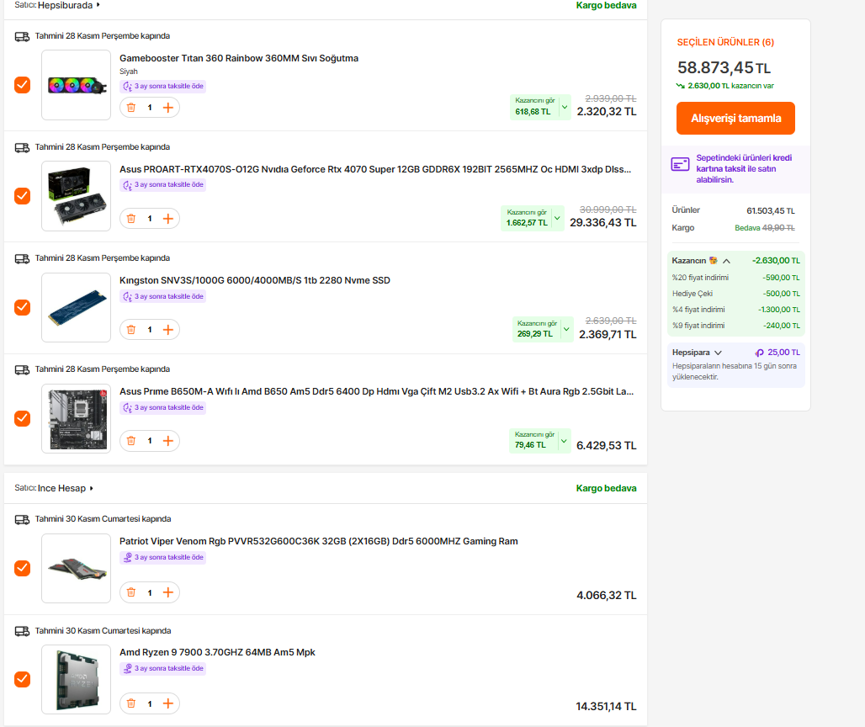Viewport: 865px width, 727px height.
Task: Toggle checkbox for Patriot Viper Venom RAM
Action: tap(23, 568)
